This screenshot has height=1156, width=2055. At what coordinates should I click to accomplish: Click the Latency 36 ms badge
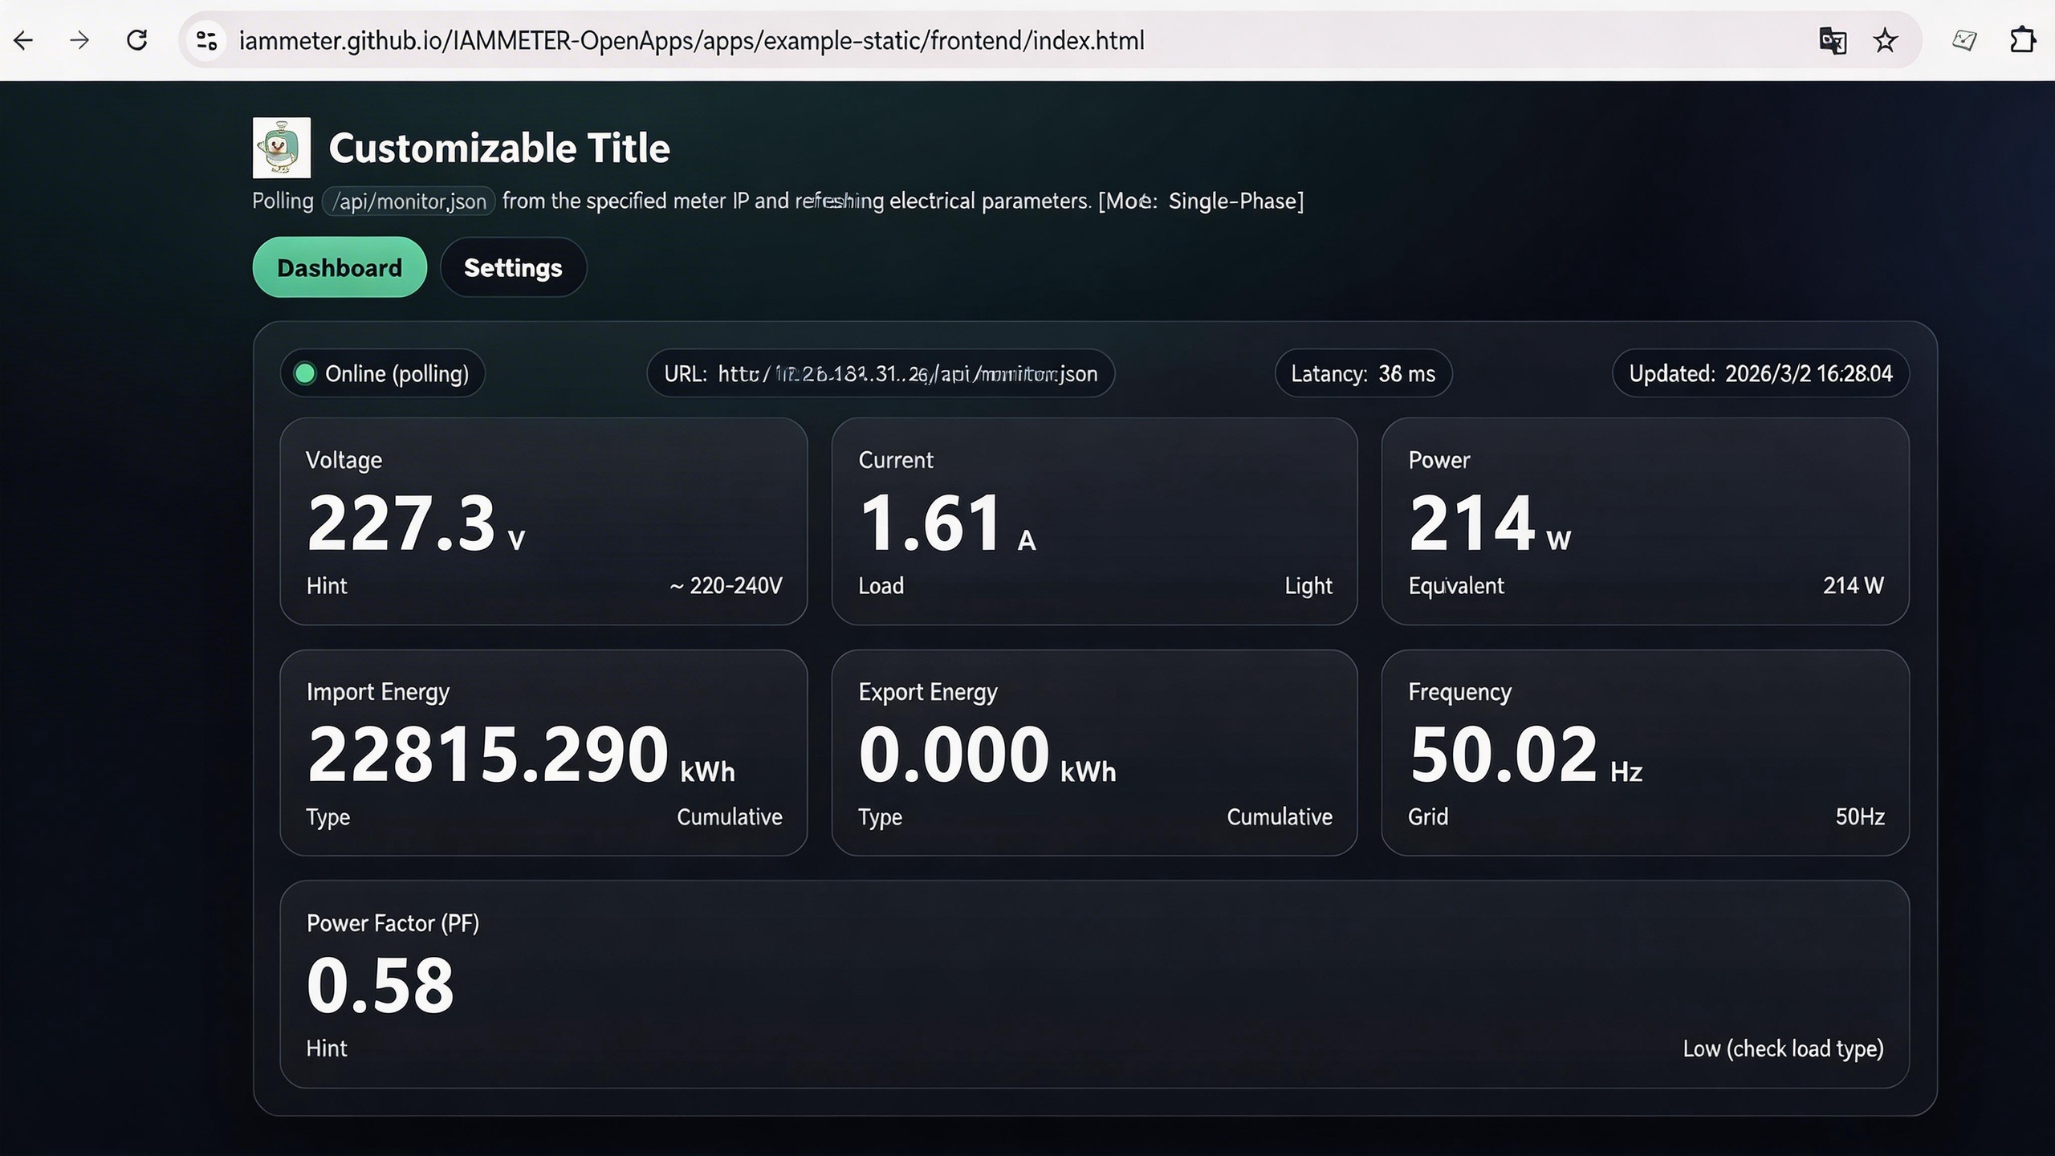click(x=1363, y=373)
